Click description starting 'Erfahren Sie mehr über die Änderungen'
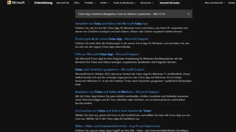The height and width of the screenshot is (132, 236). [132, 45]
